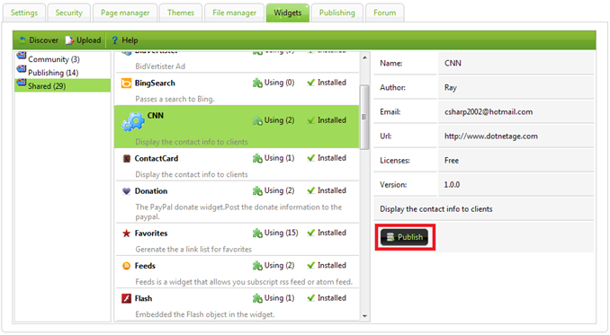Click the Upload document icon
The width and height of the screenshot is (610, 335).
[x=69, y=40]
